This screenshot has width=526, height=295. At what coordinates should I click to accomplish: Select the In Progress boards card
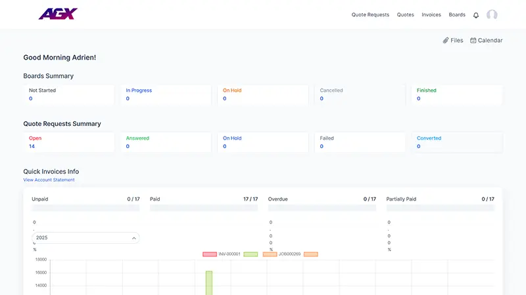point(166,94)
